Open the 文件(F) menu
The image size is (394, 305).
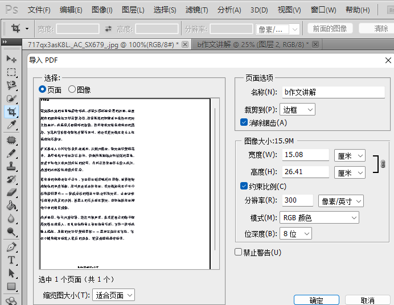coord(39,10)
